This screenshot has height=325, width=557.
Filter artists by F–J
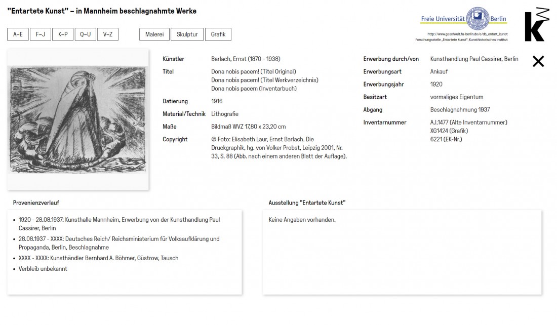[x=41, y=34]
